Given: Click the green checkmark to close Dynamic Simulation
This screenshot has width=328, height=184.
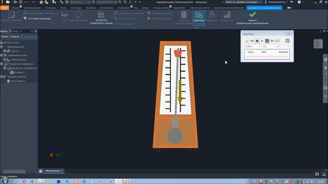Looking at the screenshot, I should [x=253, y=15].
